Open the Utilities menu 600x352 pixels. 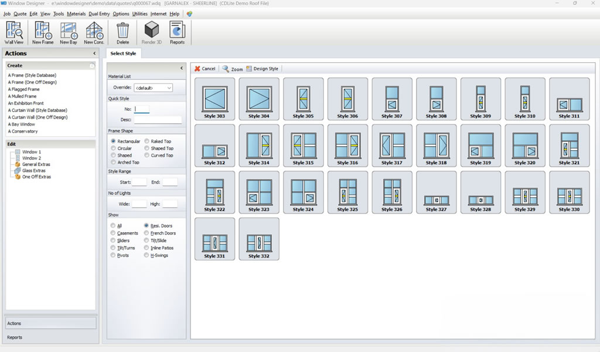pos(139,13)
